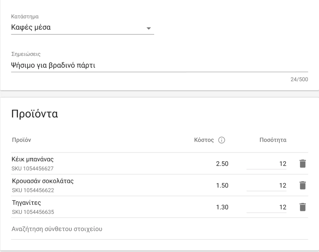Click the Σημειώσεις notes text field
319x252 pixels.
click(x=159, y=65)
